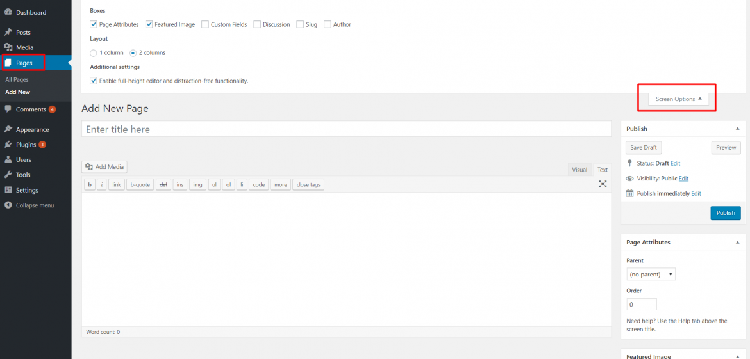Enable the Custom Fields checkbox
This screenshot has width=750, height=359.
coord(205,24)
